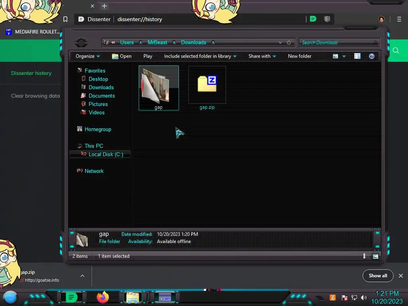
Task: Click the taskbar window next to Explorer
Action: pyautogui.click(x=165, y=297)
